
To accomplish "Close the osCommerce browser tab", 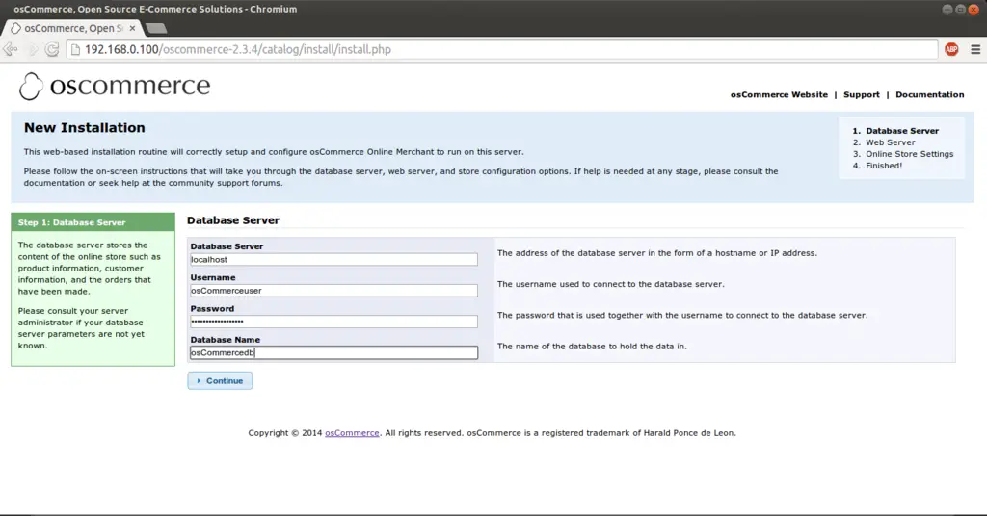I will click(x=132, y=28).
